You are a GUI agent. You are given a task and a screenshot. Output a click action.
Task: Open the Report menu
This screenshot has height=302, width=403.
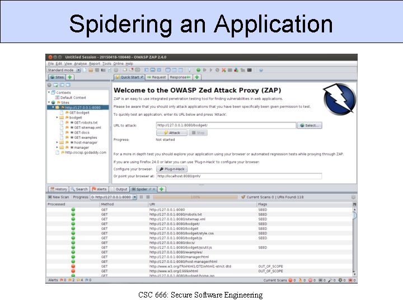(95, 63)
